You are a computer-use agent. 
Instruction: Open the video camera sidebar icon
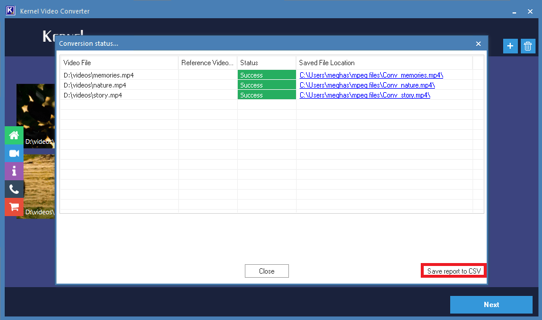point(14,153)
